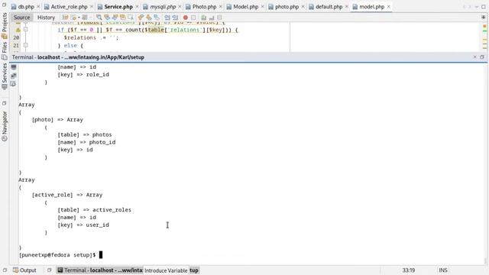The image size is (489, 275).
Task: Toggle Rectangular Selection icon
Action: click(x=131, y=18)
